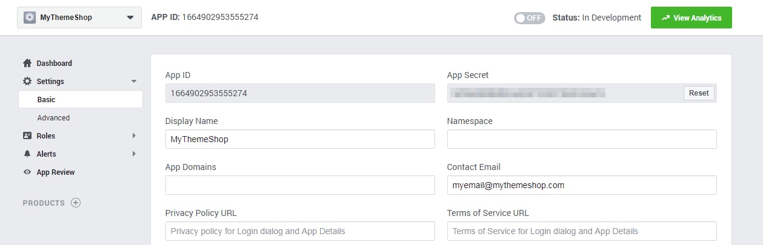Image resolution: width=763 pixels, height=245 pixels.
Task: Click the Display Name input field
Action: click(x=300, y=139)
